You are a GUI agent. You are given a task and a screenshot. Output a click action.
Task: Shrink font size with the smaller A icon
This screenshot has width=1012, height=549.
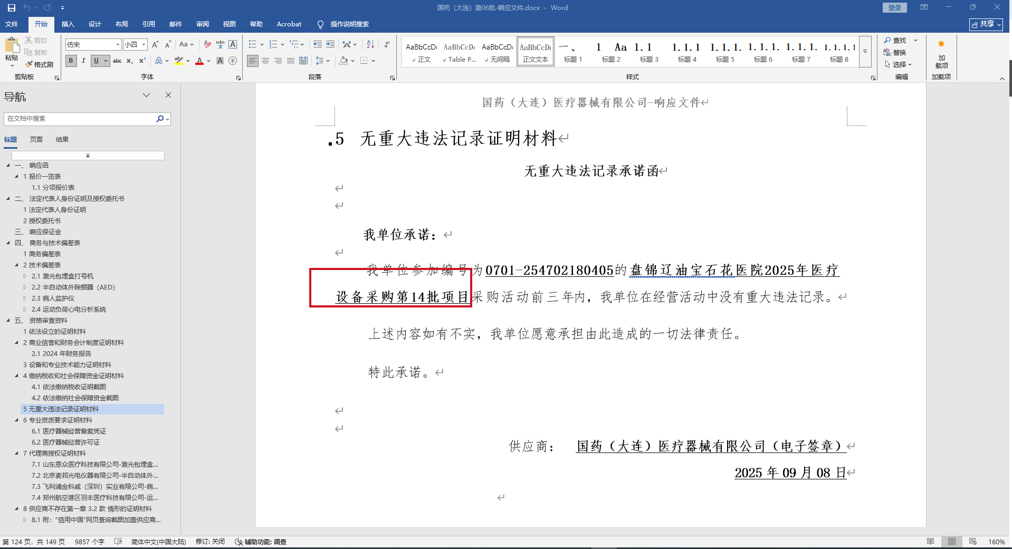tap(168, 45)
